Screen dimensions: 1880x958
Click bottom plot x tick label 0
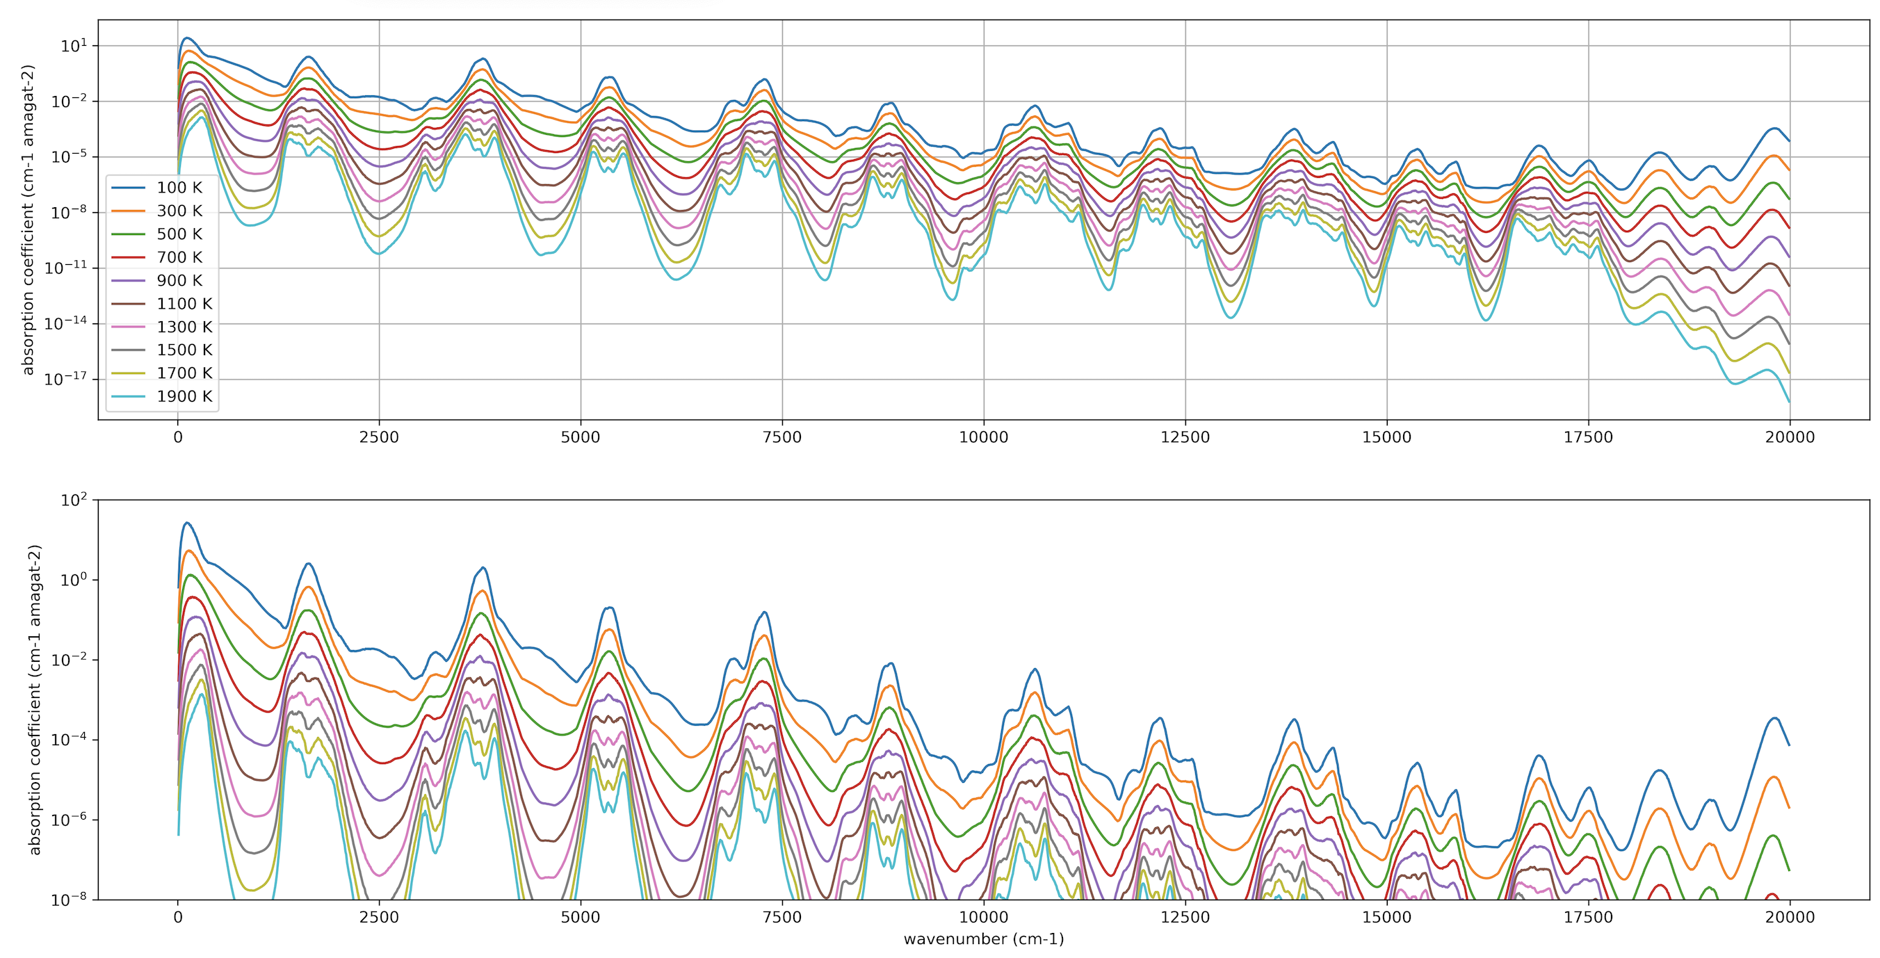coord(177,918)
